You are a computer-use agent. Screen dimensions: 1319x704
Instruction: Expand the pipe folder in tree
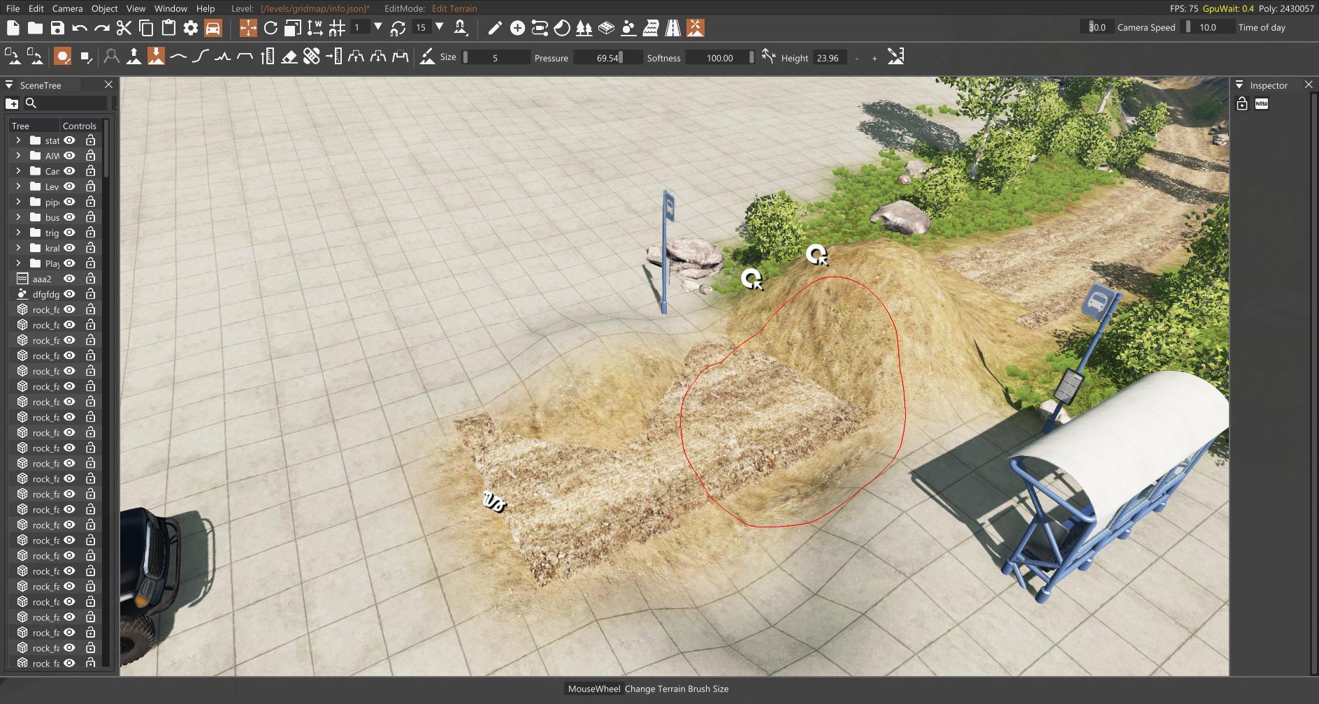(18, 202)
